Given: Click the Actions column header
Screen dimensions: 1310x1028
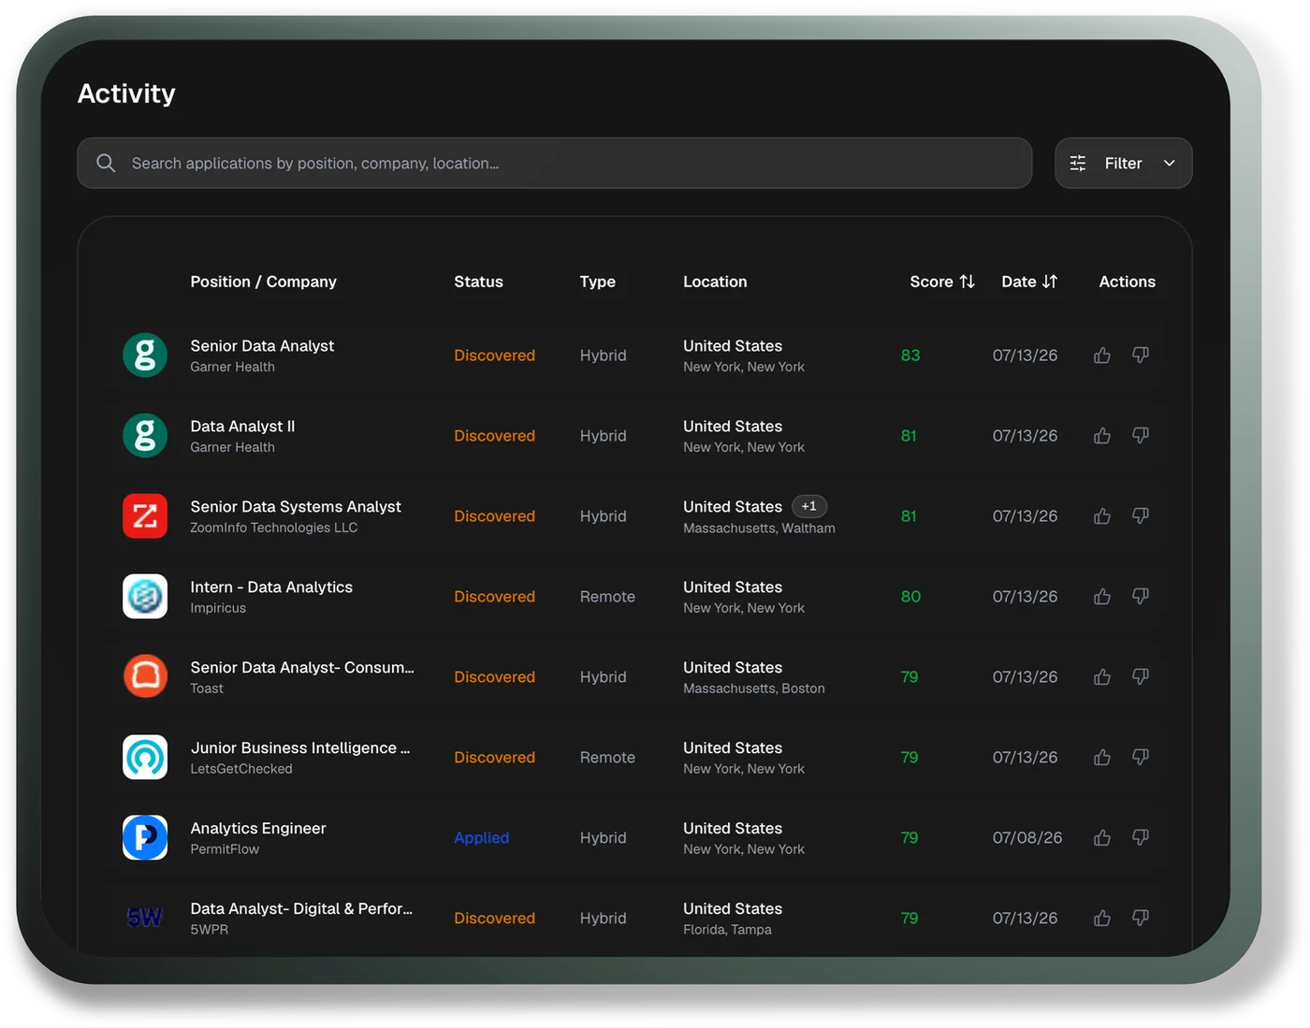Looking at the screenshot, I should (1127, 282).
